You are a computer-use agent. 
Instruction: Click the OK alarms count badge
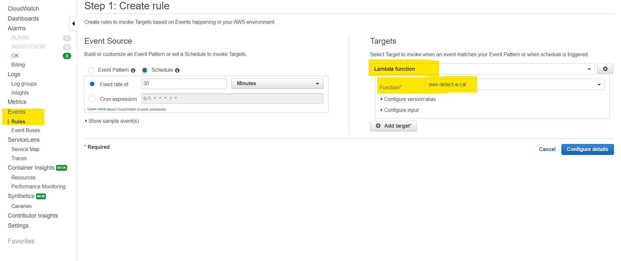click(x=67, y=56)
